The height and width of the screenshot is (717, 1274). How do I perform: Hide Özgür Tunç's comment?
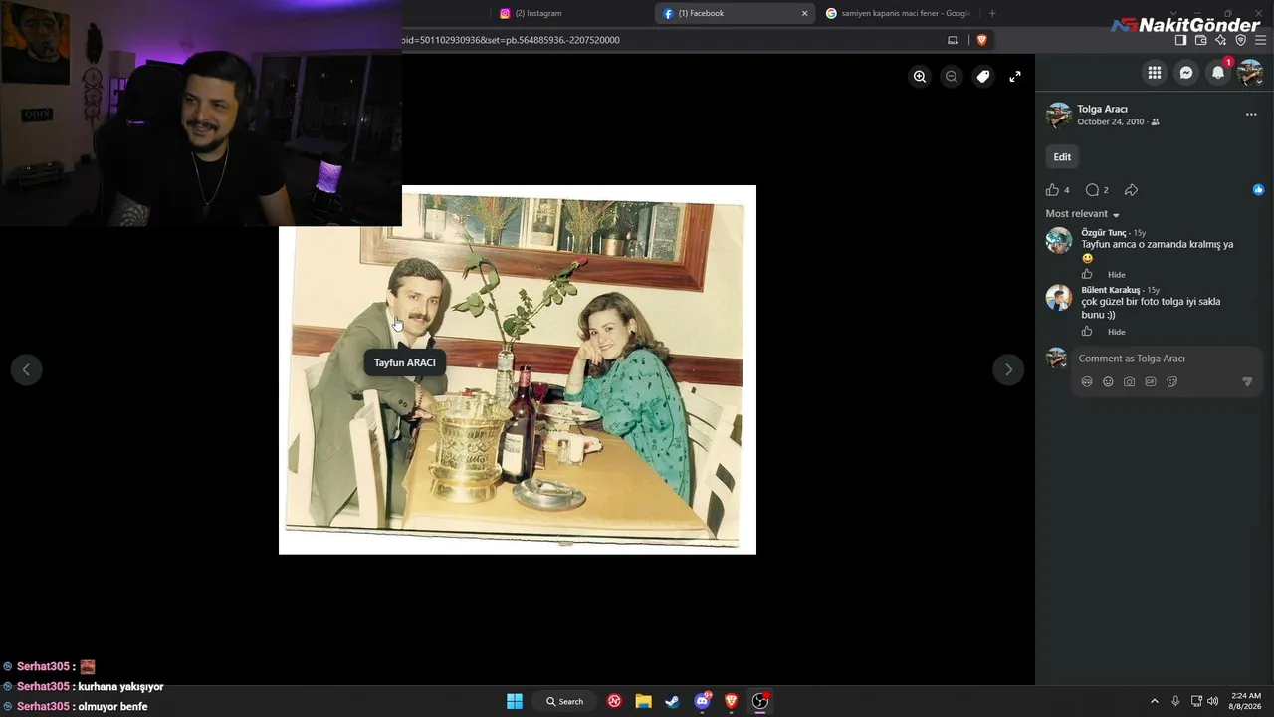1117,275
